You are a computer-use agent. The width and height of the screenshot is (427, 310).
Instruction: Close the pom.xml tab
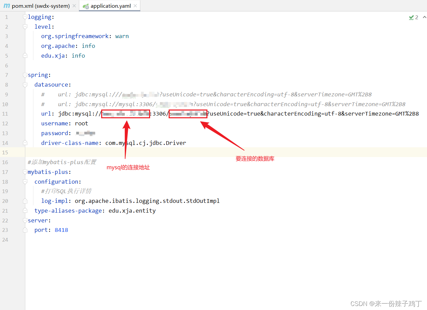tap(74, 5)
